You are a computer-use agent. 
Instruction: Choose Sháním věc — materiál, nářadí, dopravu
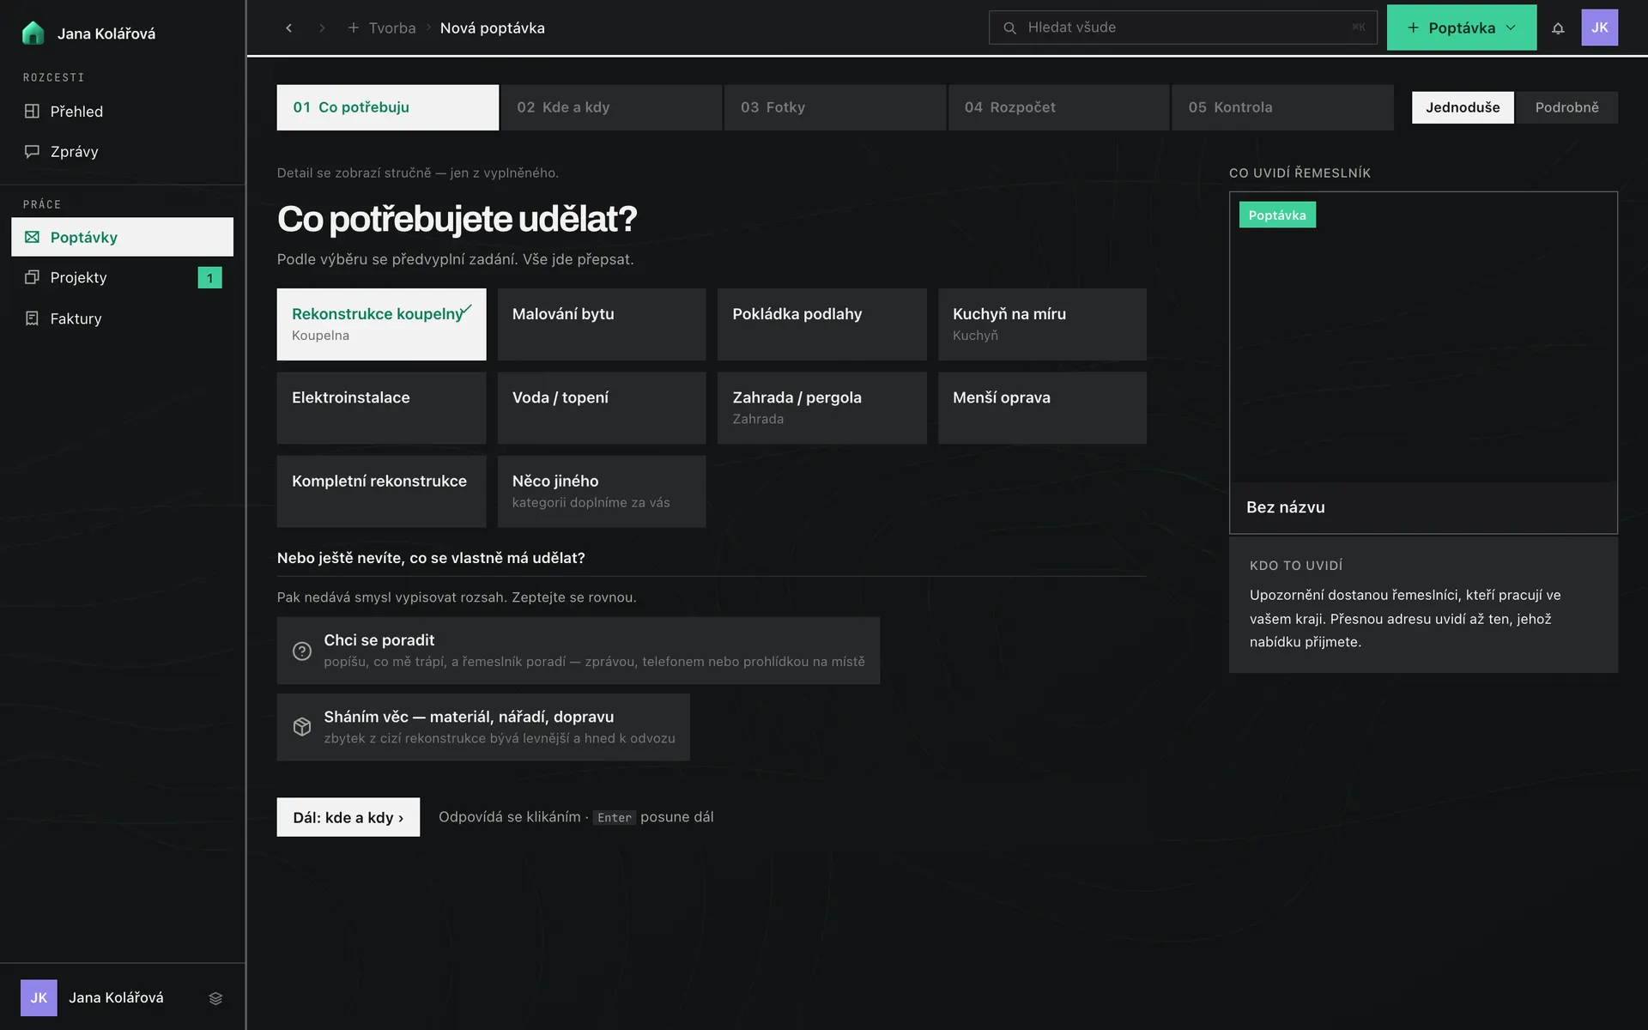click(483, 727)
